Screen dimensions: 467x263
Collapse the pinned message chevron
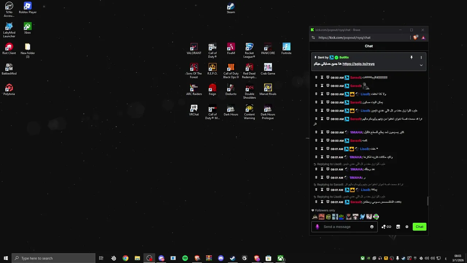[x=421, y=65]
